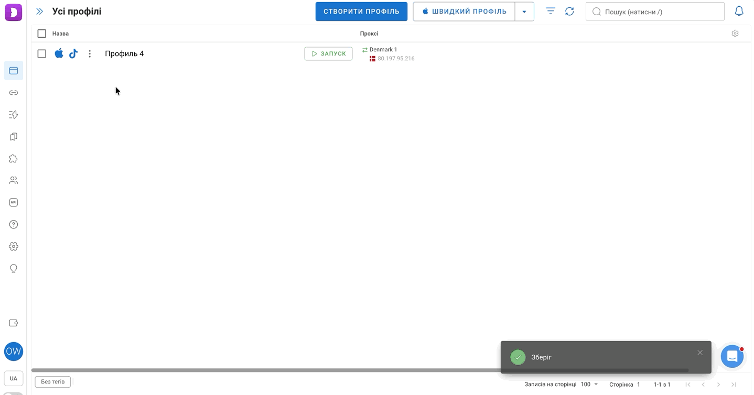Click the Проксі column header
The height and width of the screenshot is (395, 754).
coord(369,34)
